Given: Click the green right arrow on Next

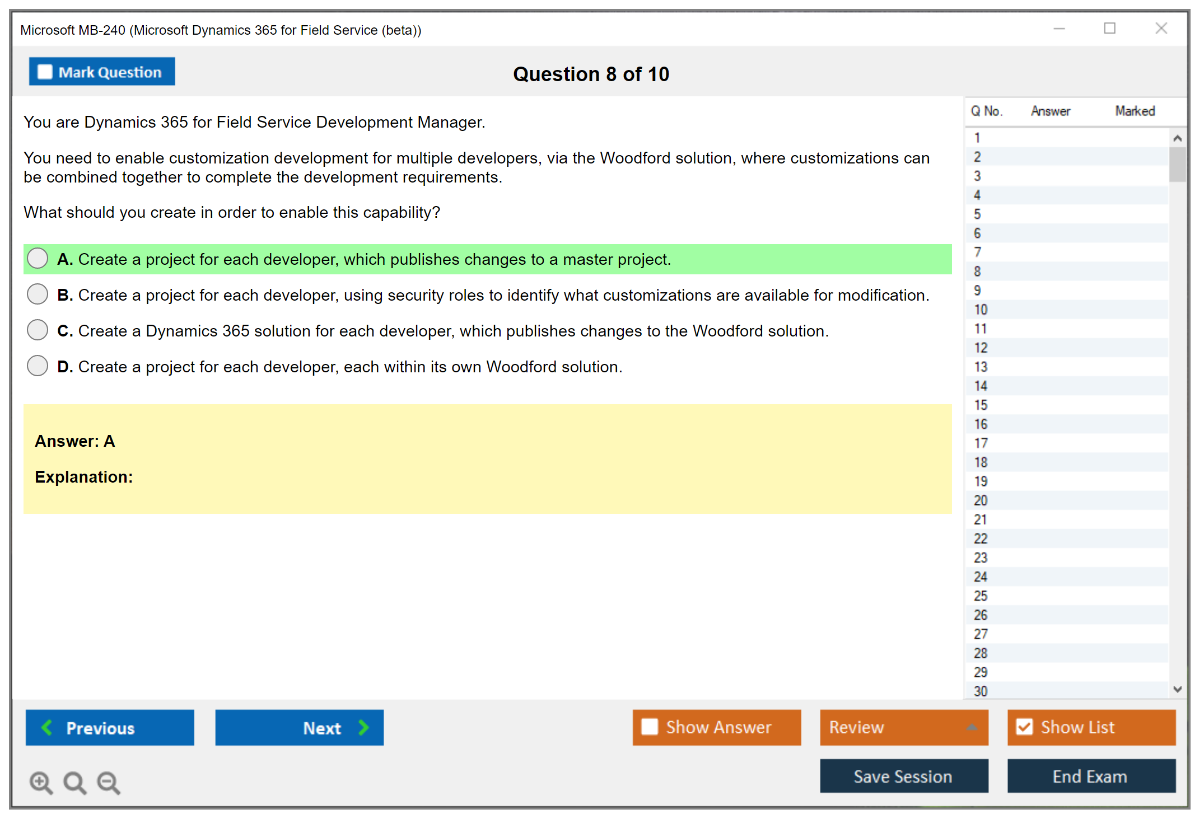Looking at the screenshot, I should (x=363, y=727).
